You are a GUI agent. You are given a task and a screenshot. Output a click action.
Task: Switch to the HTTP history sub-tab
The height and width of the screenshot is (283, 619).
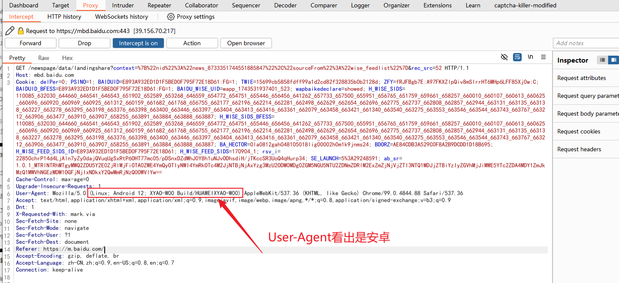[64, 17]
